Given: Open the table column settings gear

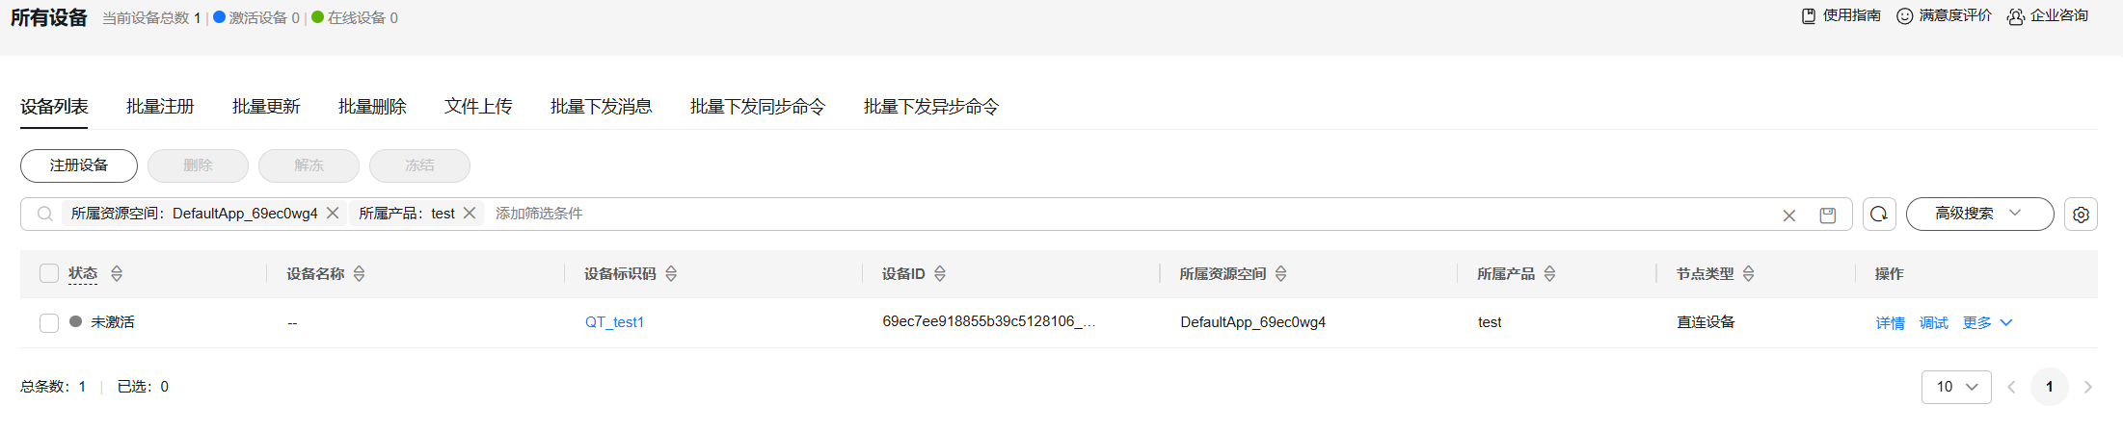Looking at the screenshot, I should click(x=2081, y=215).
